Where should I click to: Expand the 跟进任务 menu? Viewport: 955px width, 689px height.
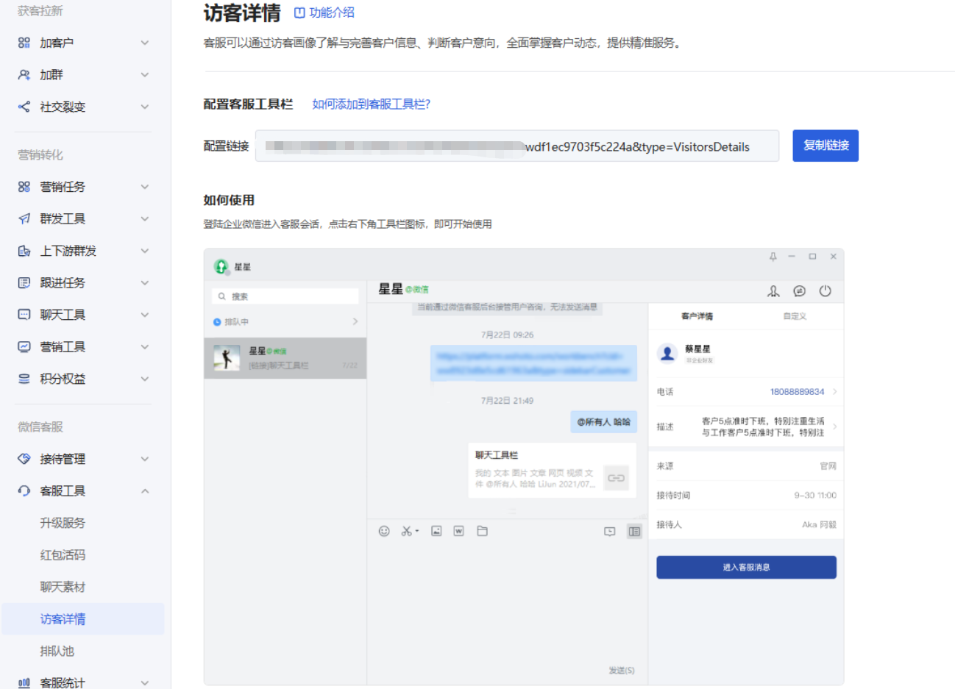pos(145,282)
